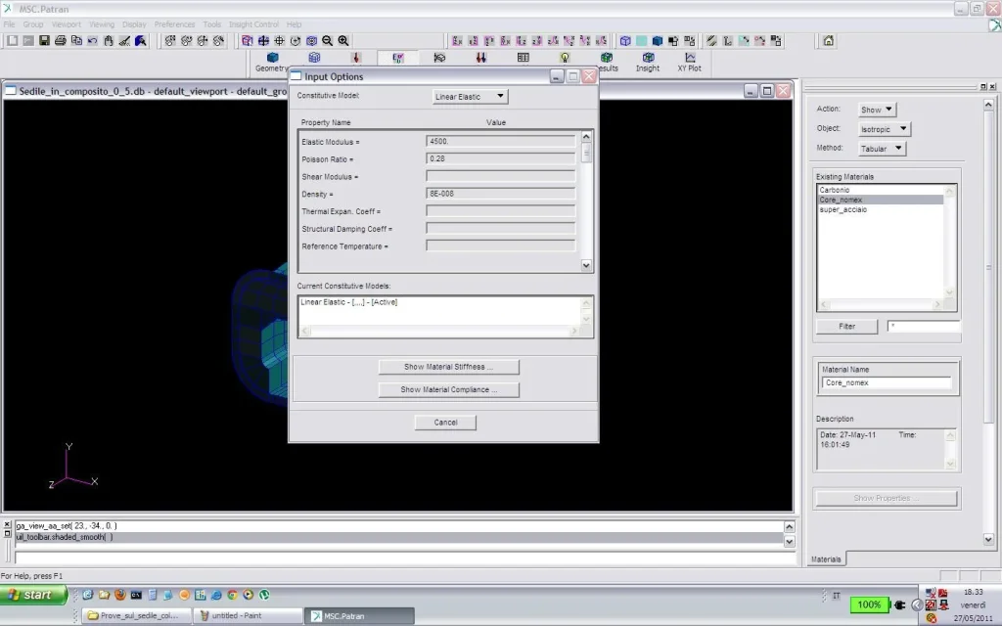Click Show Material Stiffness button
Viewport: 1002px width, 626px height.
pyautogui.click(x=448, y=367)
